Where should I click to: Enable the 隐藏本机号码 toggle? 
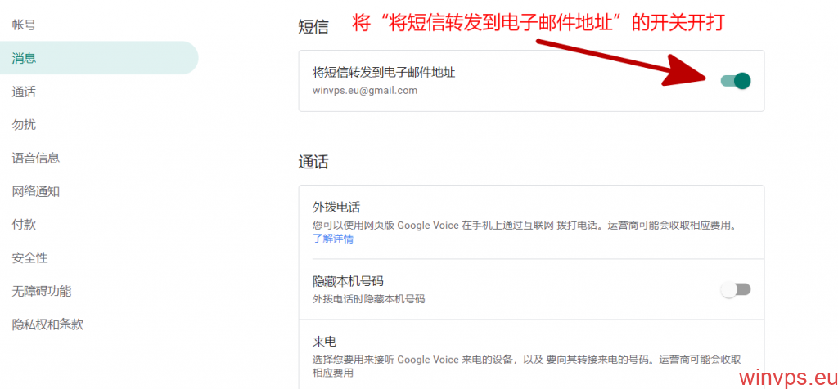[x=735, y=289]
